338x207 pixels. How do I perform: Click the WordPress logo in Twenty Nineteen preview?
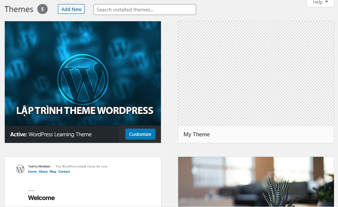point(20,169)
